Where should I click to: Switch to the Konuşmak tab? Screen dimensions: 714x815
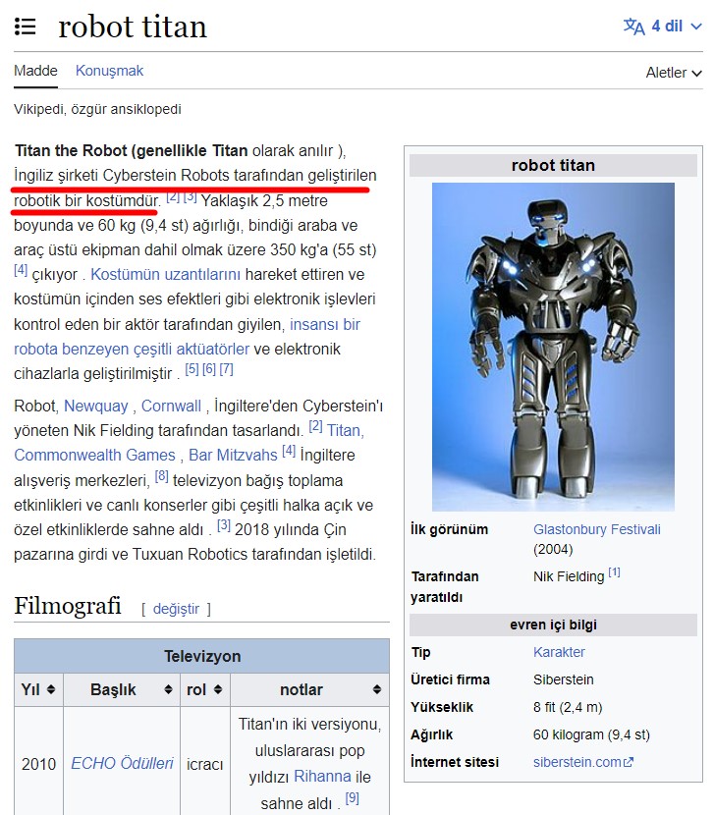click(x=109, y=71)
